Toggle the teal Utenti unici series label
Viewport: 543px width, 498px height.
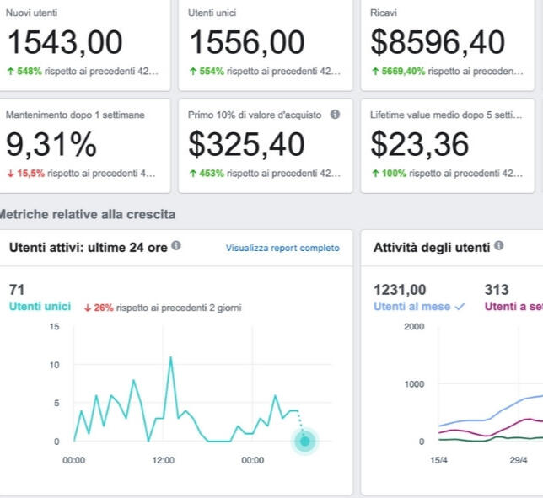click(40, 307)
